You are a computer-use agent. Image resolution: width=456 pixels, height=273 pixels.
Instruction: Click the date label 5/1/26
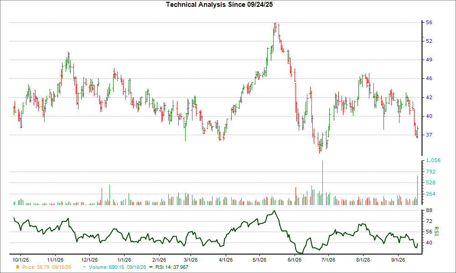coord(259,260)
